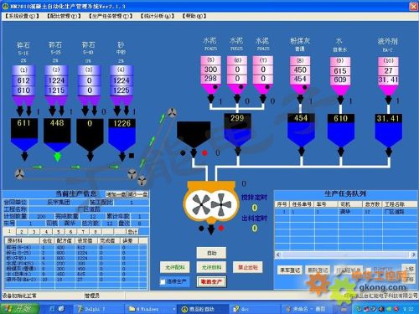The image size is (419, 314).
Task: Switch to Delphi 7 in taskbar
Action: coord(97,309)
